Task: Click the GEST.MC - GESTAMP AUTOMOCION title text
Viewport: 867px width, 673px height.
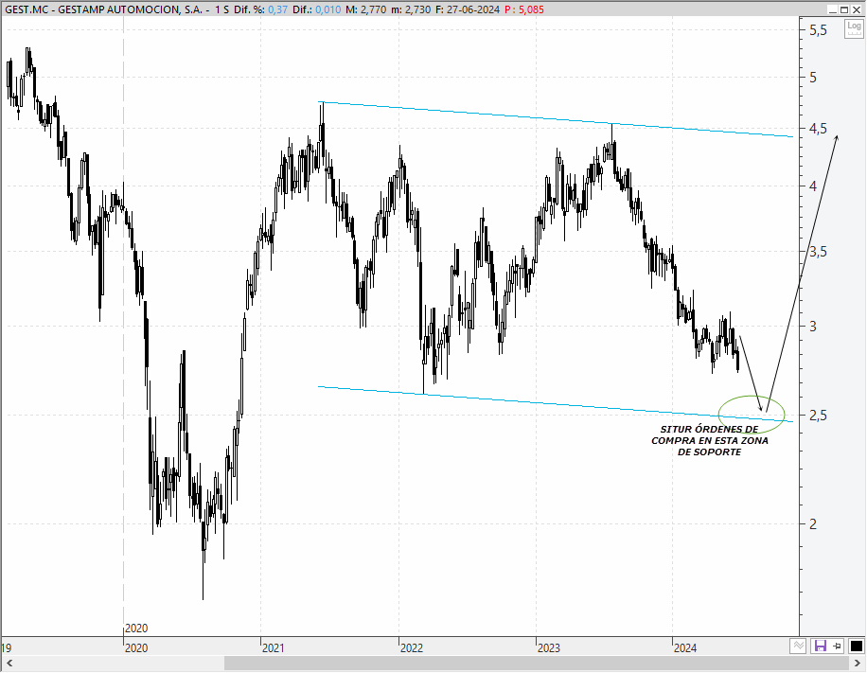Action: (x=103, y=9)
